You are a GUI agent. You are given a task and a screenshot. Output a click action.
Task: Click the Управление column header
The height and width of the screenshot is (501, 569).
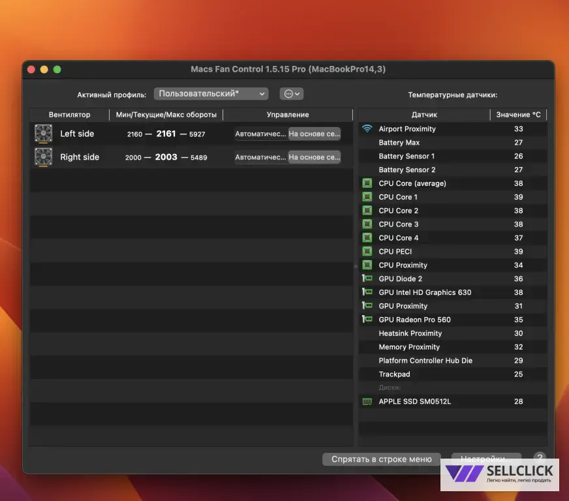(x=288, y=115)
